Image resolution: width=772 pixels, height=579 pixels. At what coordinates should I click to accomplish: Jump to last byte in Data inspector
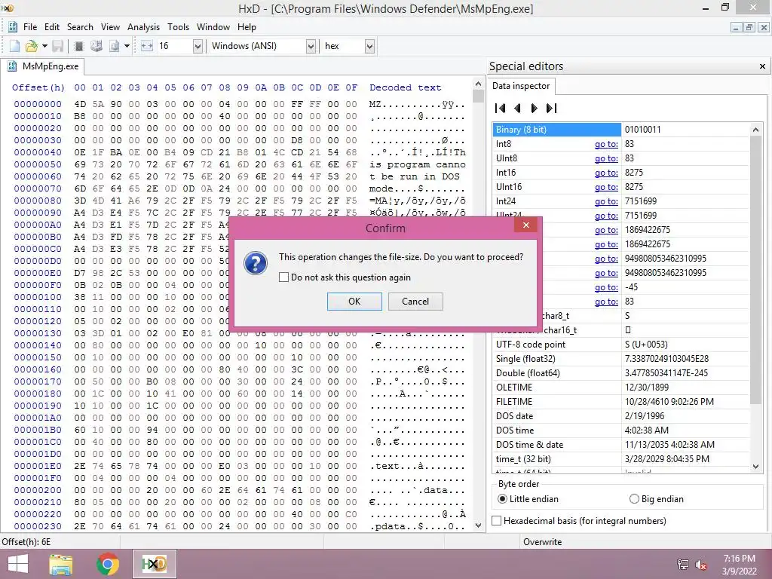pos(551,108)
